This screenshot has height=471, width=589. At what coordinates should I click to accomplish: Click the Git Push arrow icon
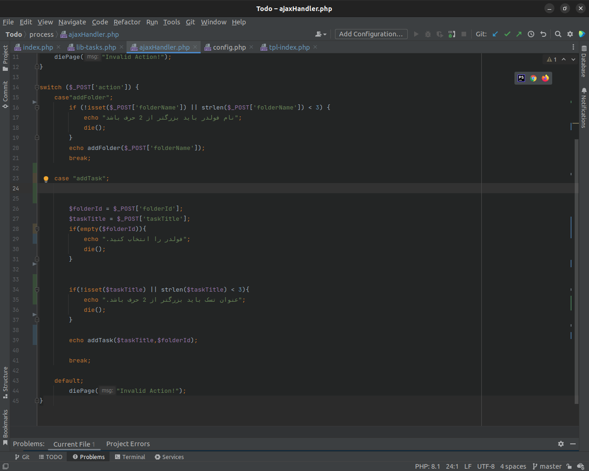point(519,34)
